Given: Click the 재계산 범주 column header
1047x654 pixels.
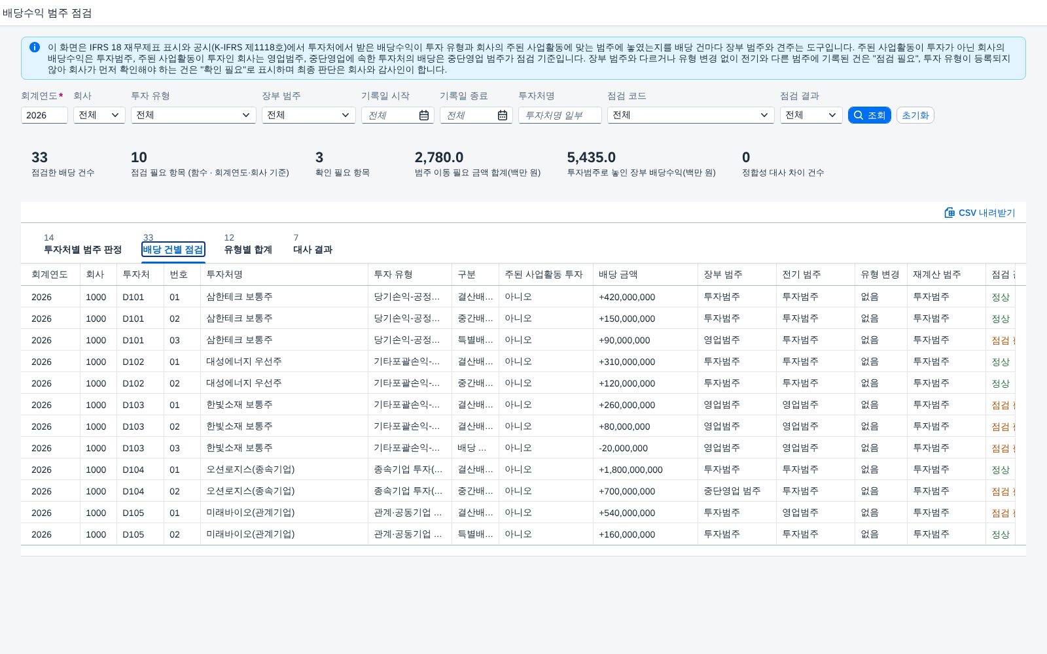Looking at the screenshot, I should 946,275.
